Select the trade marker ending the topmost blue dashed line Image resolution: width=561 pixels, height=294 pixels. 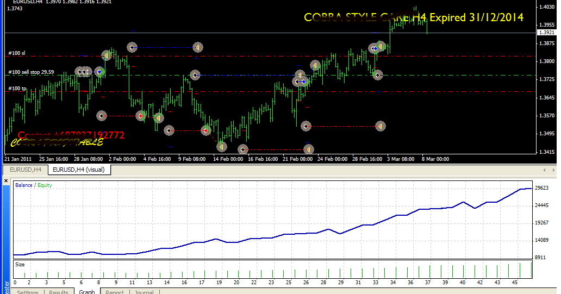[x=197, y=47]
